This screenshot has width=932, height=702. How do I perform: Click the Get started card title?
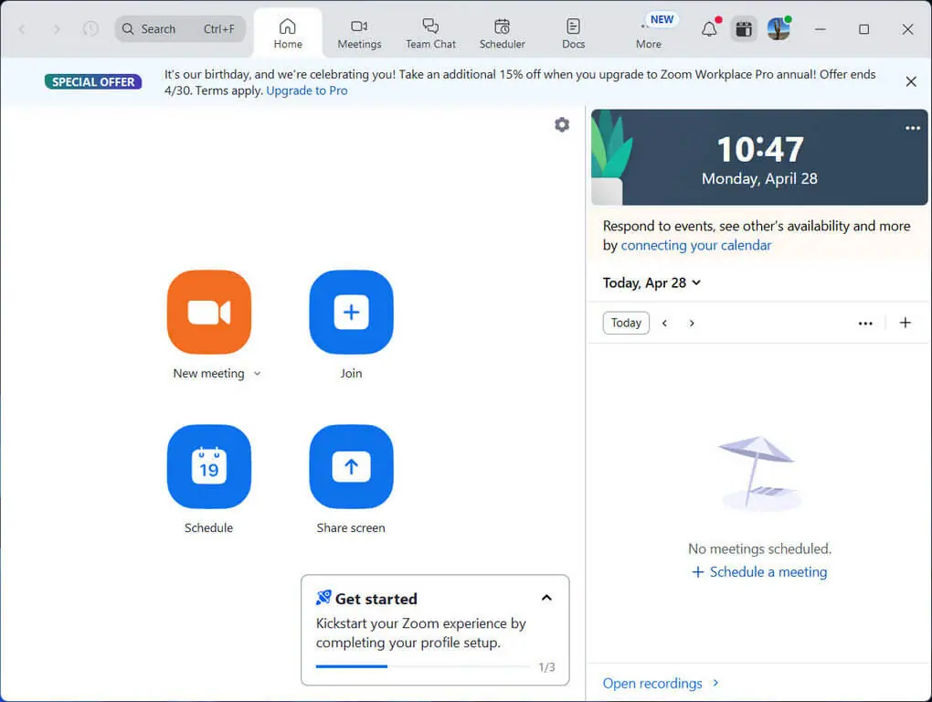pos(376,599)
